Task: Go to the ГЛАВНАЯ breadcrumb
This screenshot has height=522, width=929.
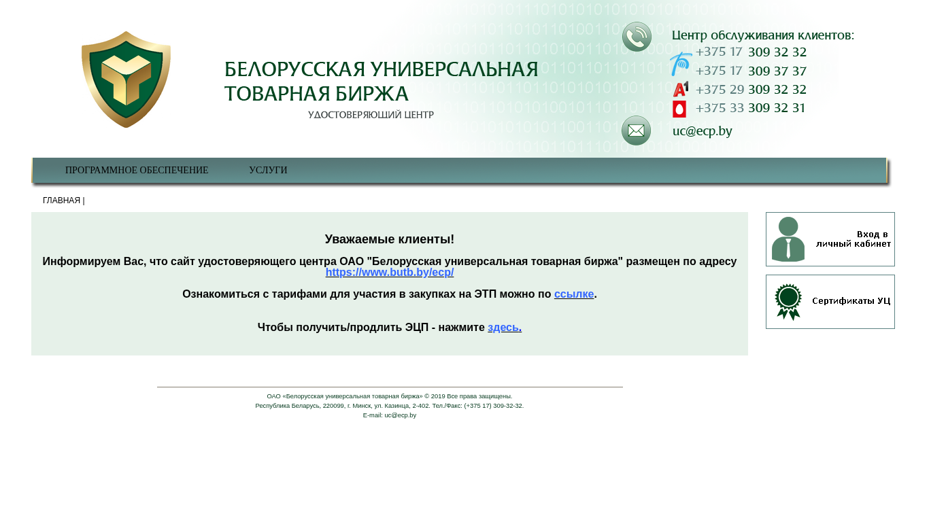Action: pyautogui.click(x=61, y=201)
